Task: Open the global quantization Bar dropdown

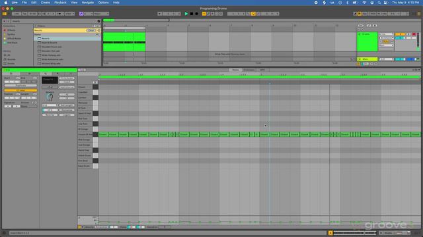Action: click(x=70, y=14)
